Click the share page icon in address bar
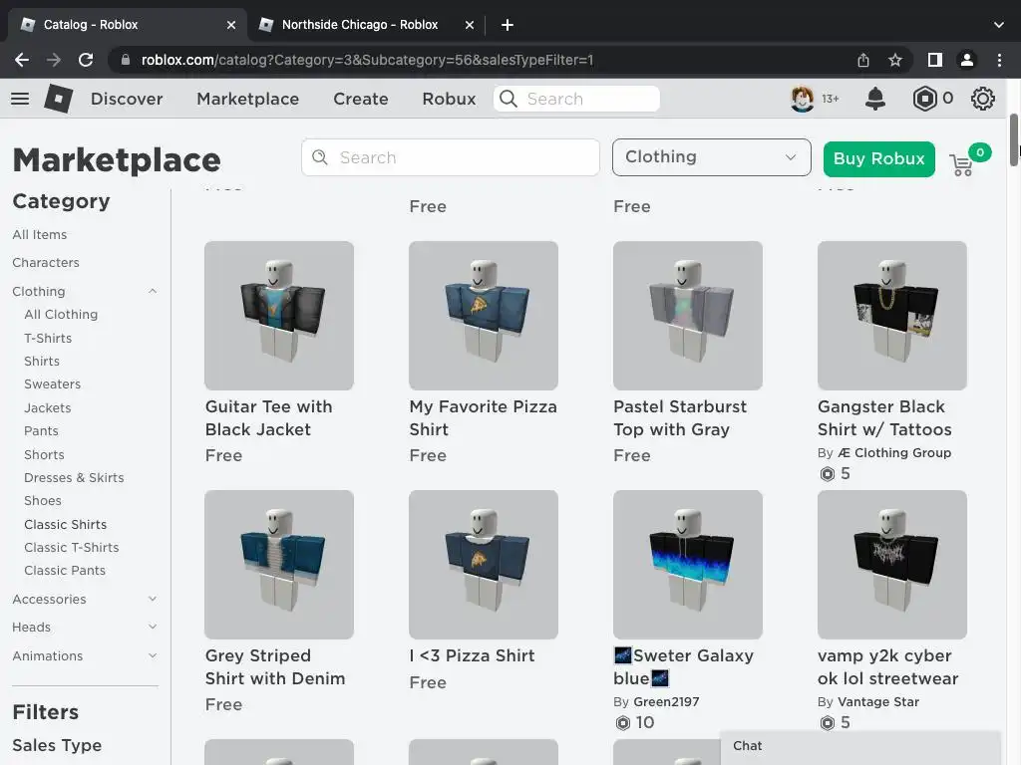 (x=863, y=60)
